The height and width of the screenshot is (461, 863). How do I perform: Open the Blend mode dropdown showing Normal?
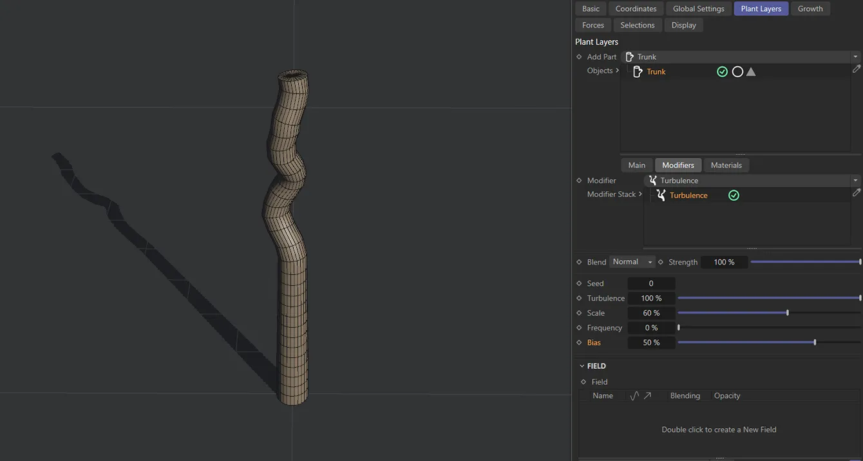click(632, 261)
